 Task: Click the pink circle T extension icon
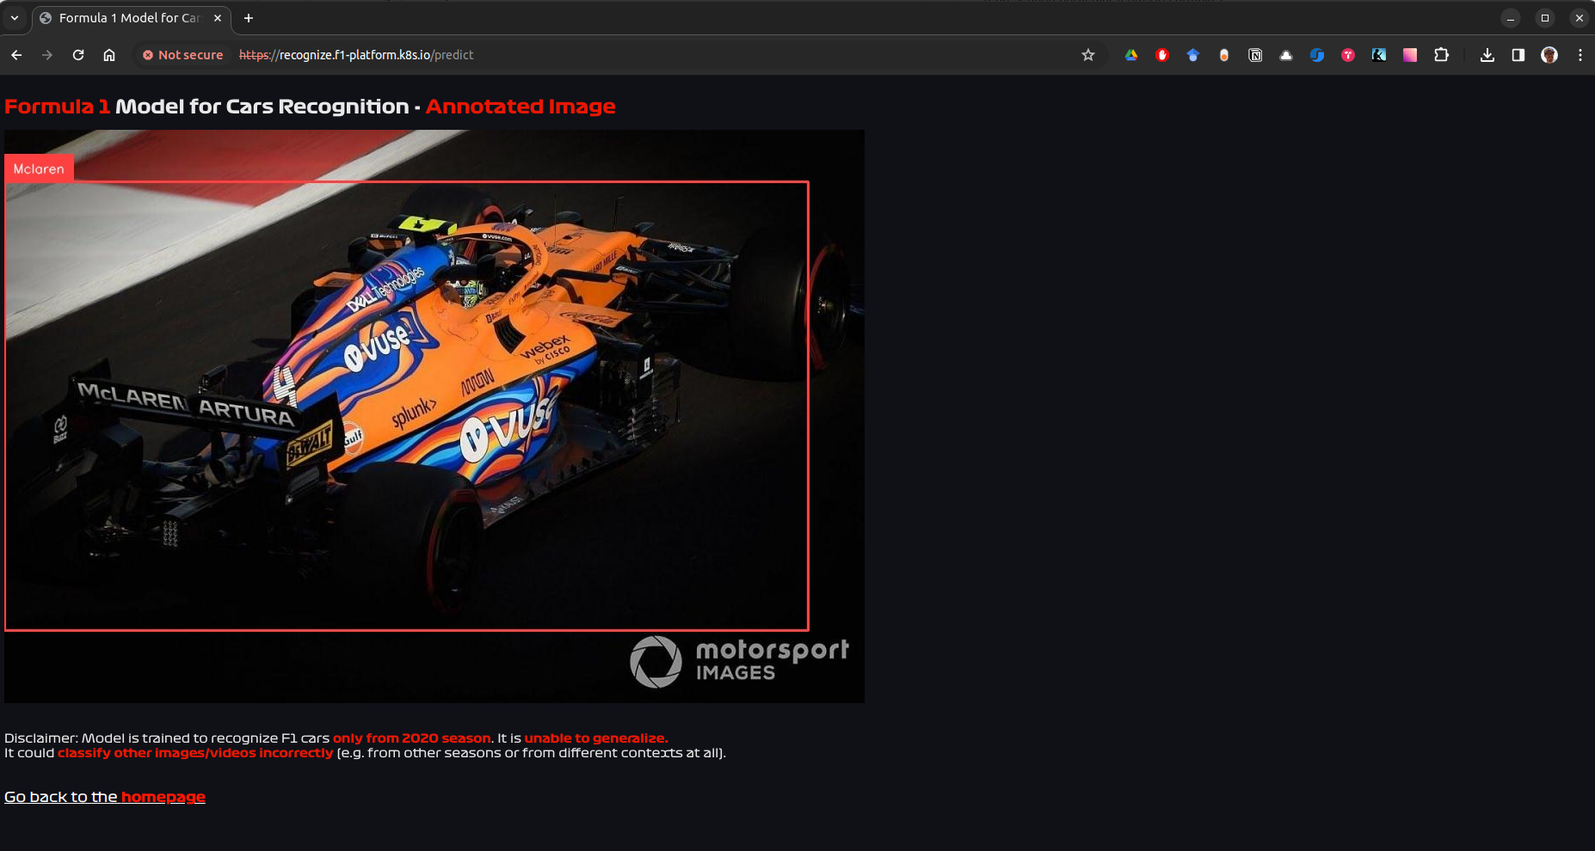[1348, 55]
